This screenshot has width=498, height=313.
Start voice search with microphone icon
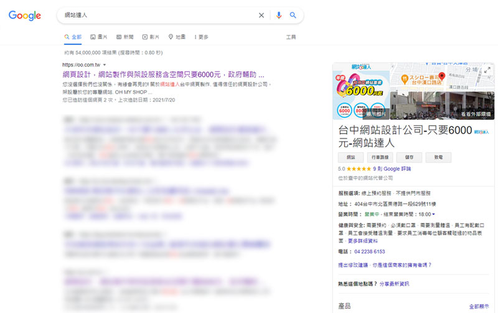coord(278,15)
